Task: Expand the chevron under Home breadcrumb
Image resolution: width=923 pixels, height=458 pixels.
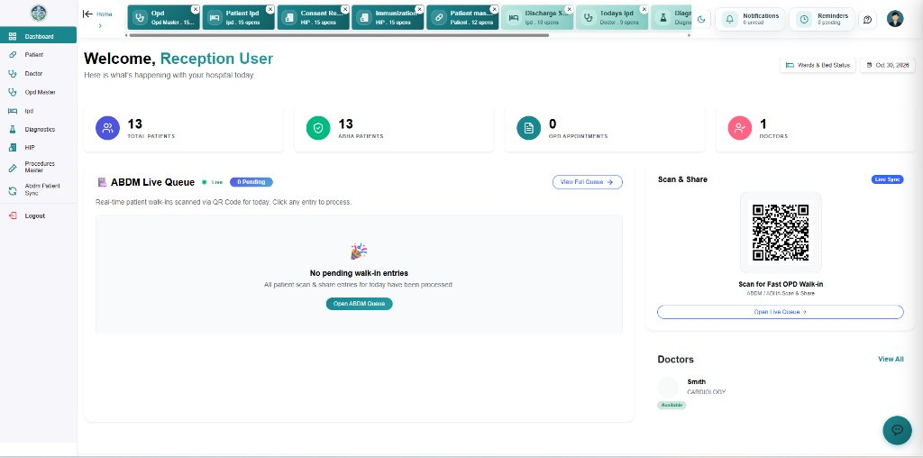Action: tap(99, 25)
